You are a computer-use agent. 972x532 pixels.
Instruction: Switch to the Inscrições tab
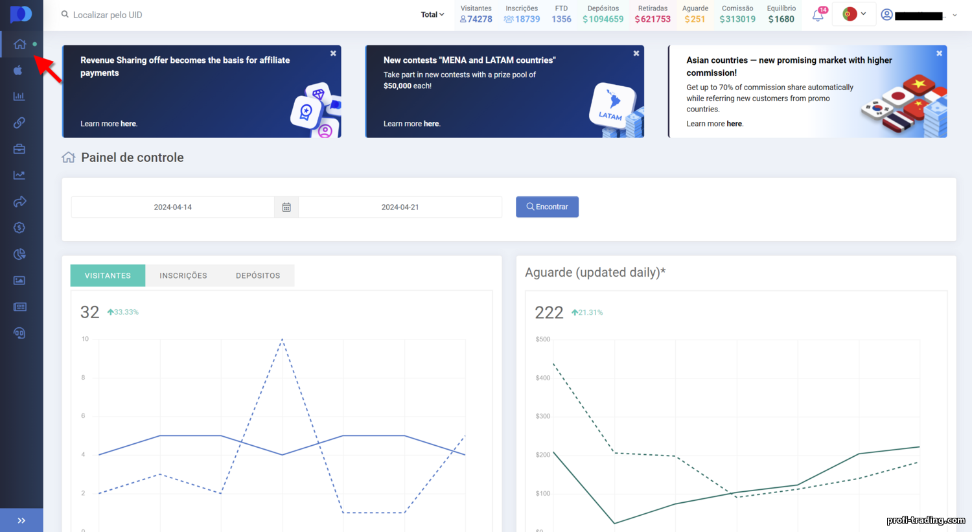(x=183, y=275)
